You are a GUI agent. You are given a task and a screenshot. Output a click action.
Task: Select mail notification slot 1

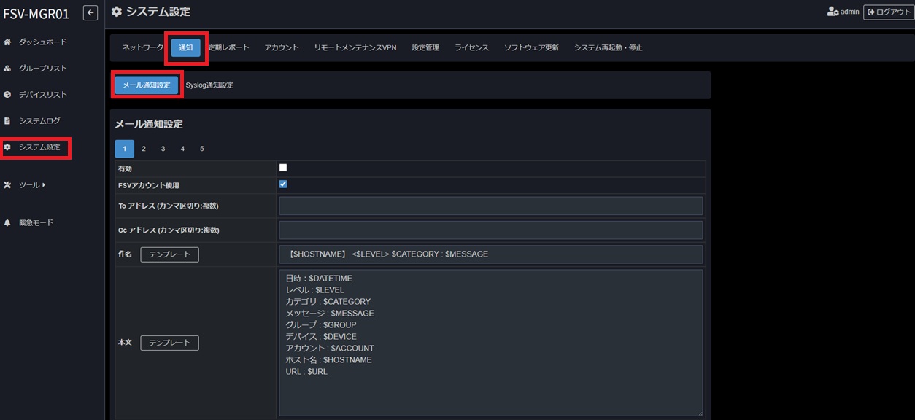point(124,149)
